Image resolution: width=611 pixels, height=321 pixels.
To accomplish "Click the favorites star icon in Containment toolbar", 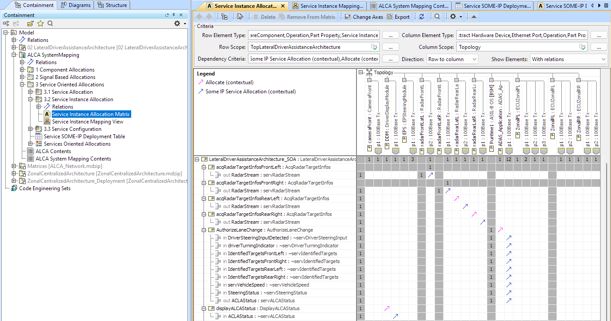I will click(41, 24).
